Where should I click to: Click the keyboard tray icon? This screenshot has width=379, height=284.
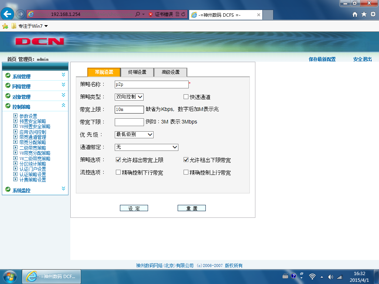point(285,276)
